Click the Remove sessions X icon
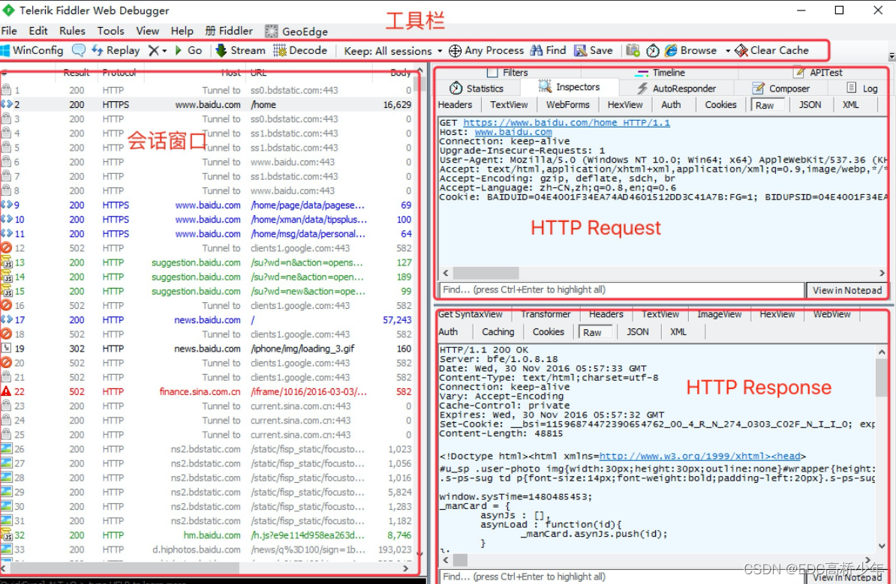The width and height of the screenshot is (896, 584). 153,50
